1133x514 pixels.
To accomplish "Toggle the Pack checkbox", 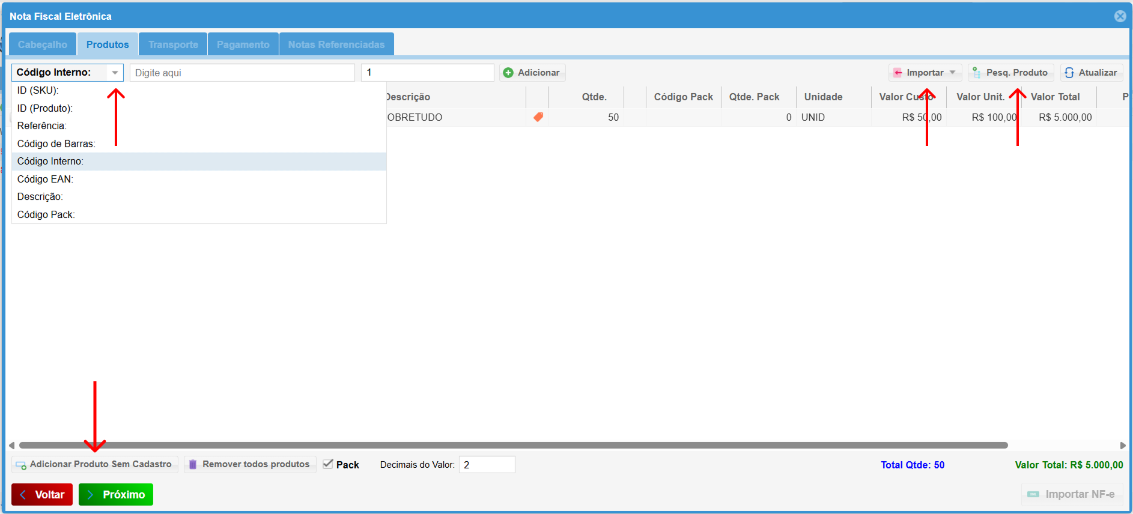I will point(328,464).
